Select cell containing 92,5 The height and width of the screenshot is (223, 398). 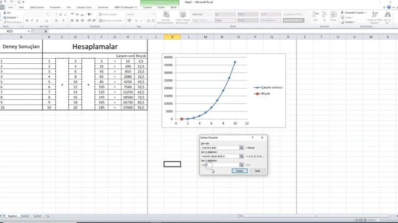click(141, 107)
